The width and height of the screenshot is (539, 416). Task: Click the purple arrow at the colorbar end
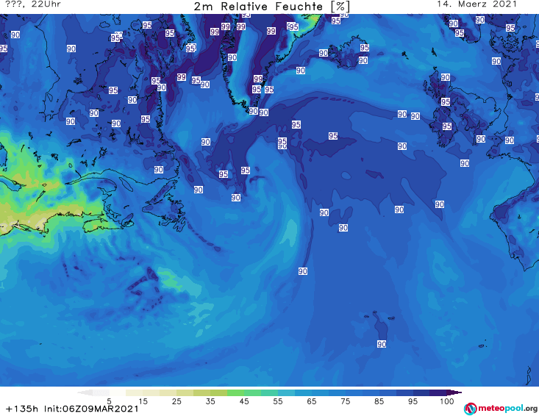click(454, 392)
